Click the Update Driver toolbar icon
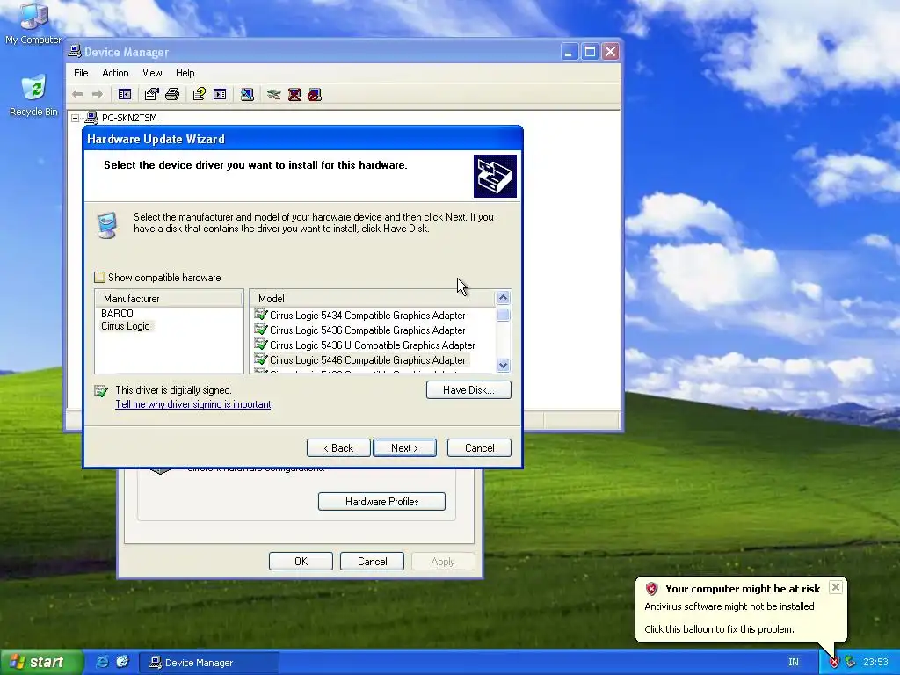The width and height of the screenshot is (900, 675). (x=274, y=94)
